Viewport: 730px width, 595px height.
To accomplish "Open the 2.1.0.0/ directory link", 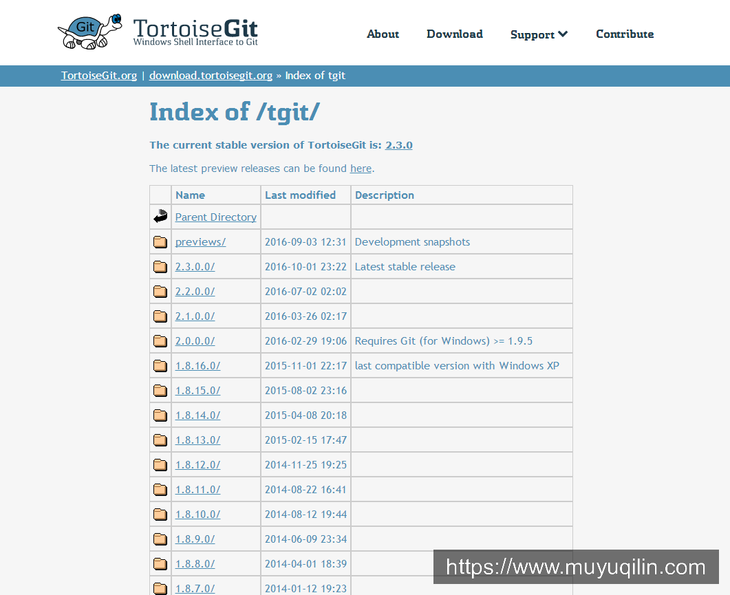I will pos(195,316).
